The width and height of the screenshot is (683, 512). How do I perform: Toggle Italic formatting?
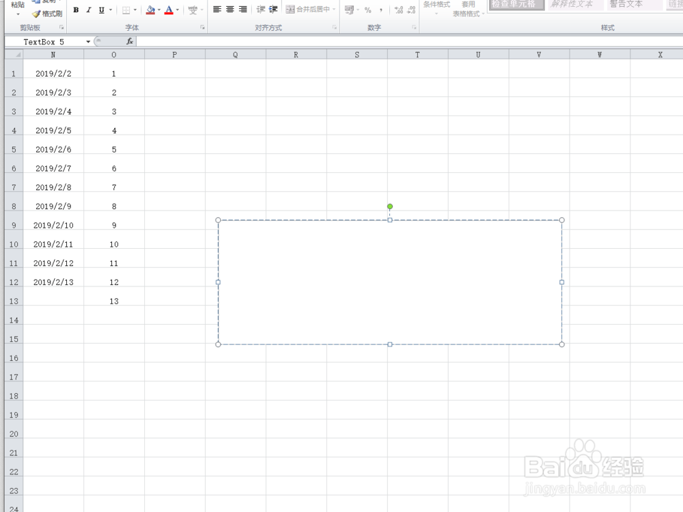[88, 10]
